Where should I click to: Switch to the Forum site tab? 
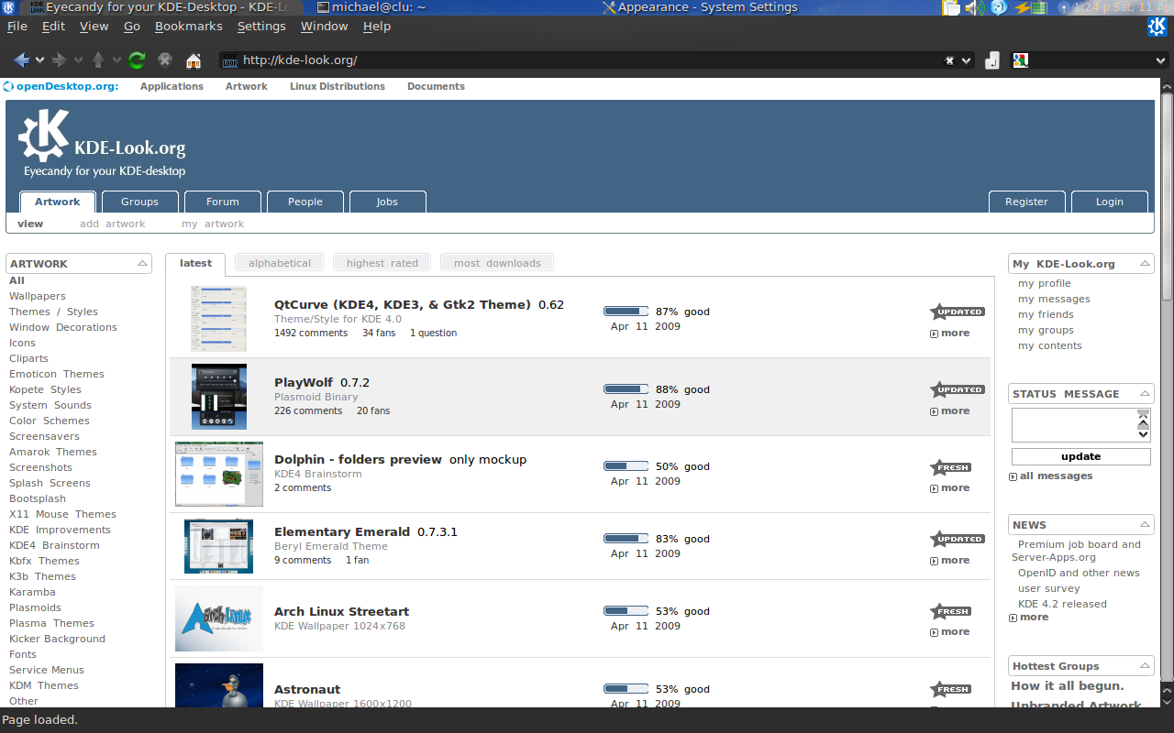click(x=223, y=202)
